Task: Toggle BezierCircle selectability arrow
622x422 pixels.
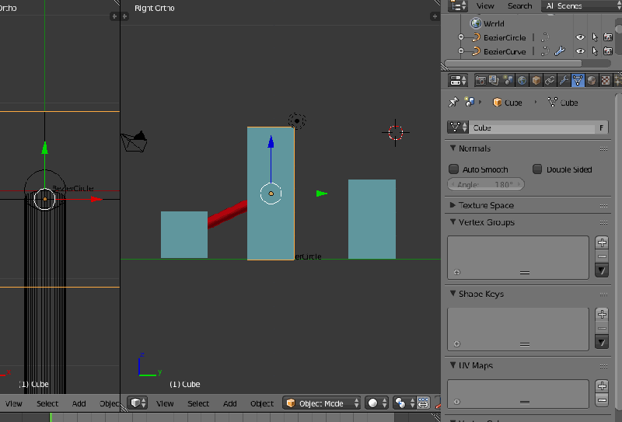Action: click(x=594, y=37)
